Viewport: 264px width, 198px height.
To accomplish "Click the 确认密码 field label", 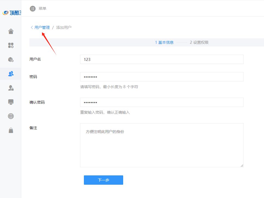I will pos(37,102).
